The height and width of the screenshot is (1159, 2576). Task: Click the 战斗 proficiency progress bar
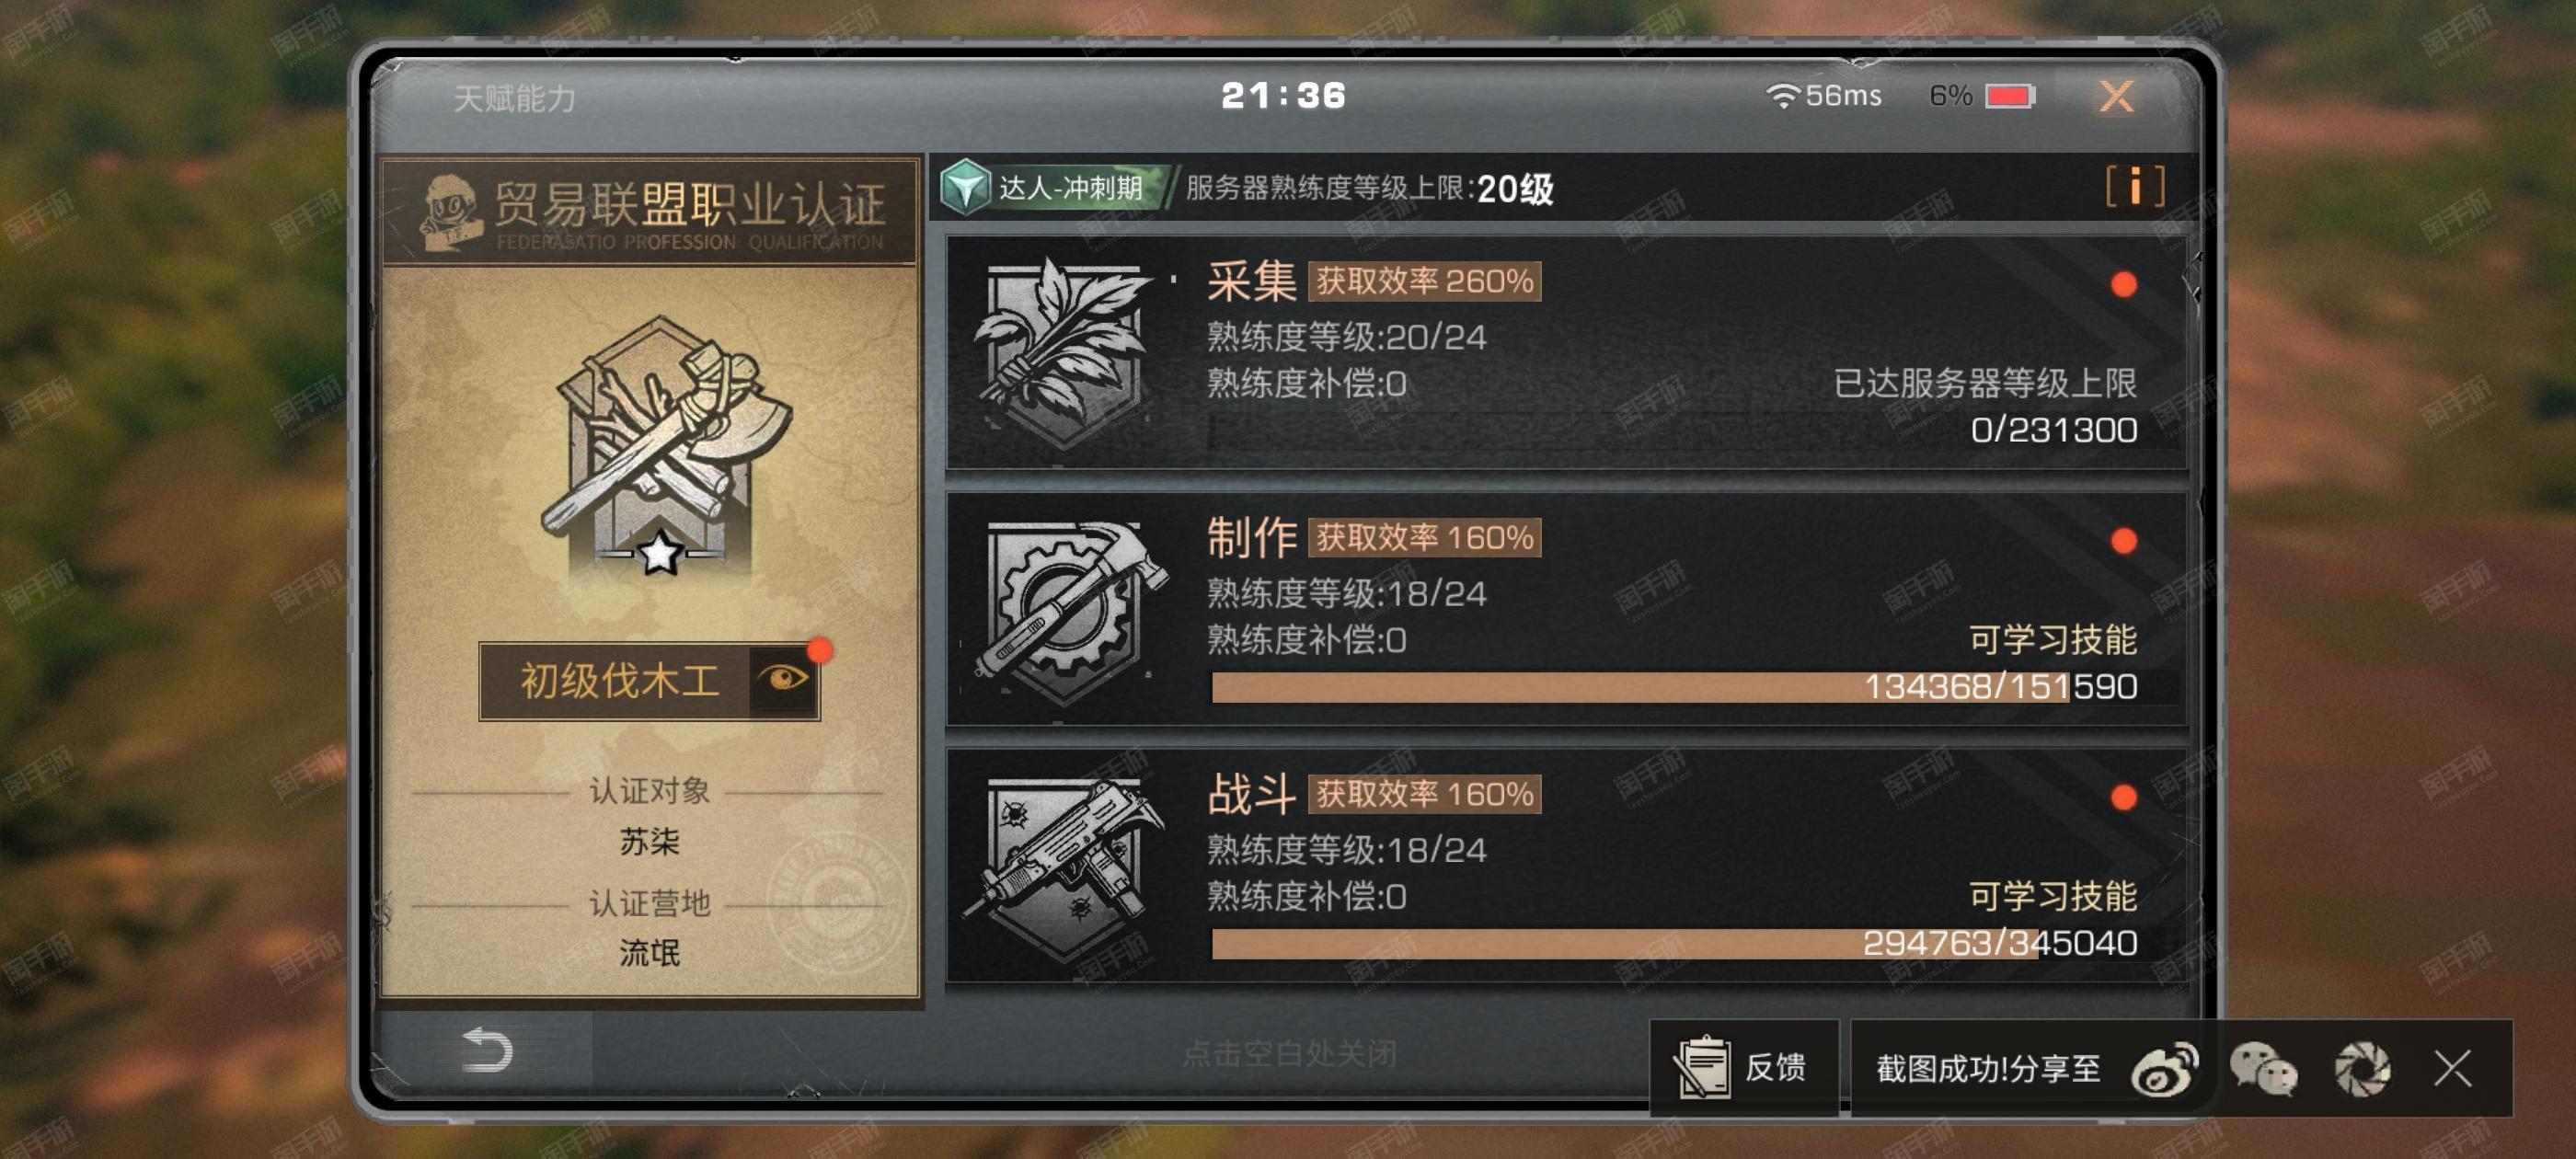pos(1674,943)
